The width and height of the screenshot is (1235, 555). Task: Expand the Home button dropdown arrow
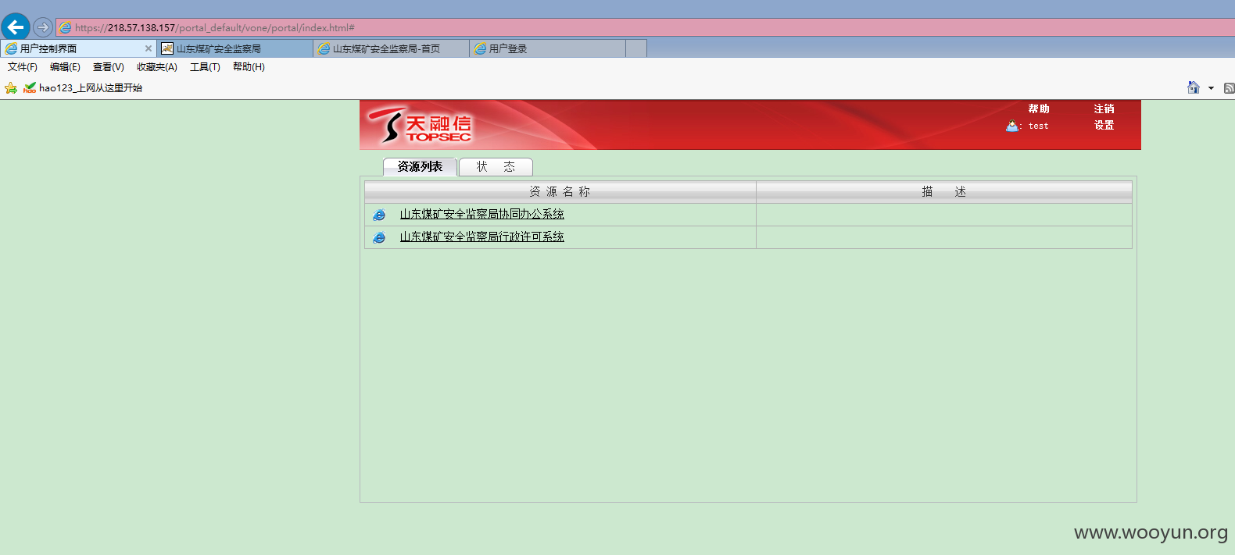click(1211, 88)
